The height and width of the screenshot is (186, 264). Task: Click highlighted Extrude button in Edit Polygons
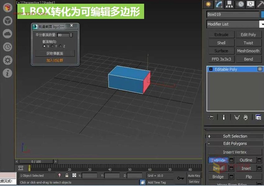click(x=218, y=160)
